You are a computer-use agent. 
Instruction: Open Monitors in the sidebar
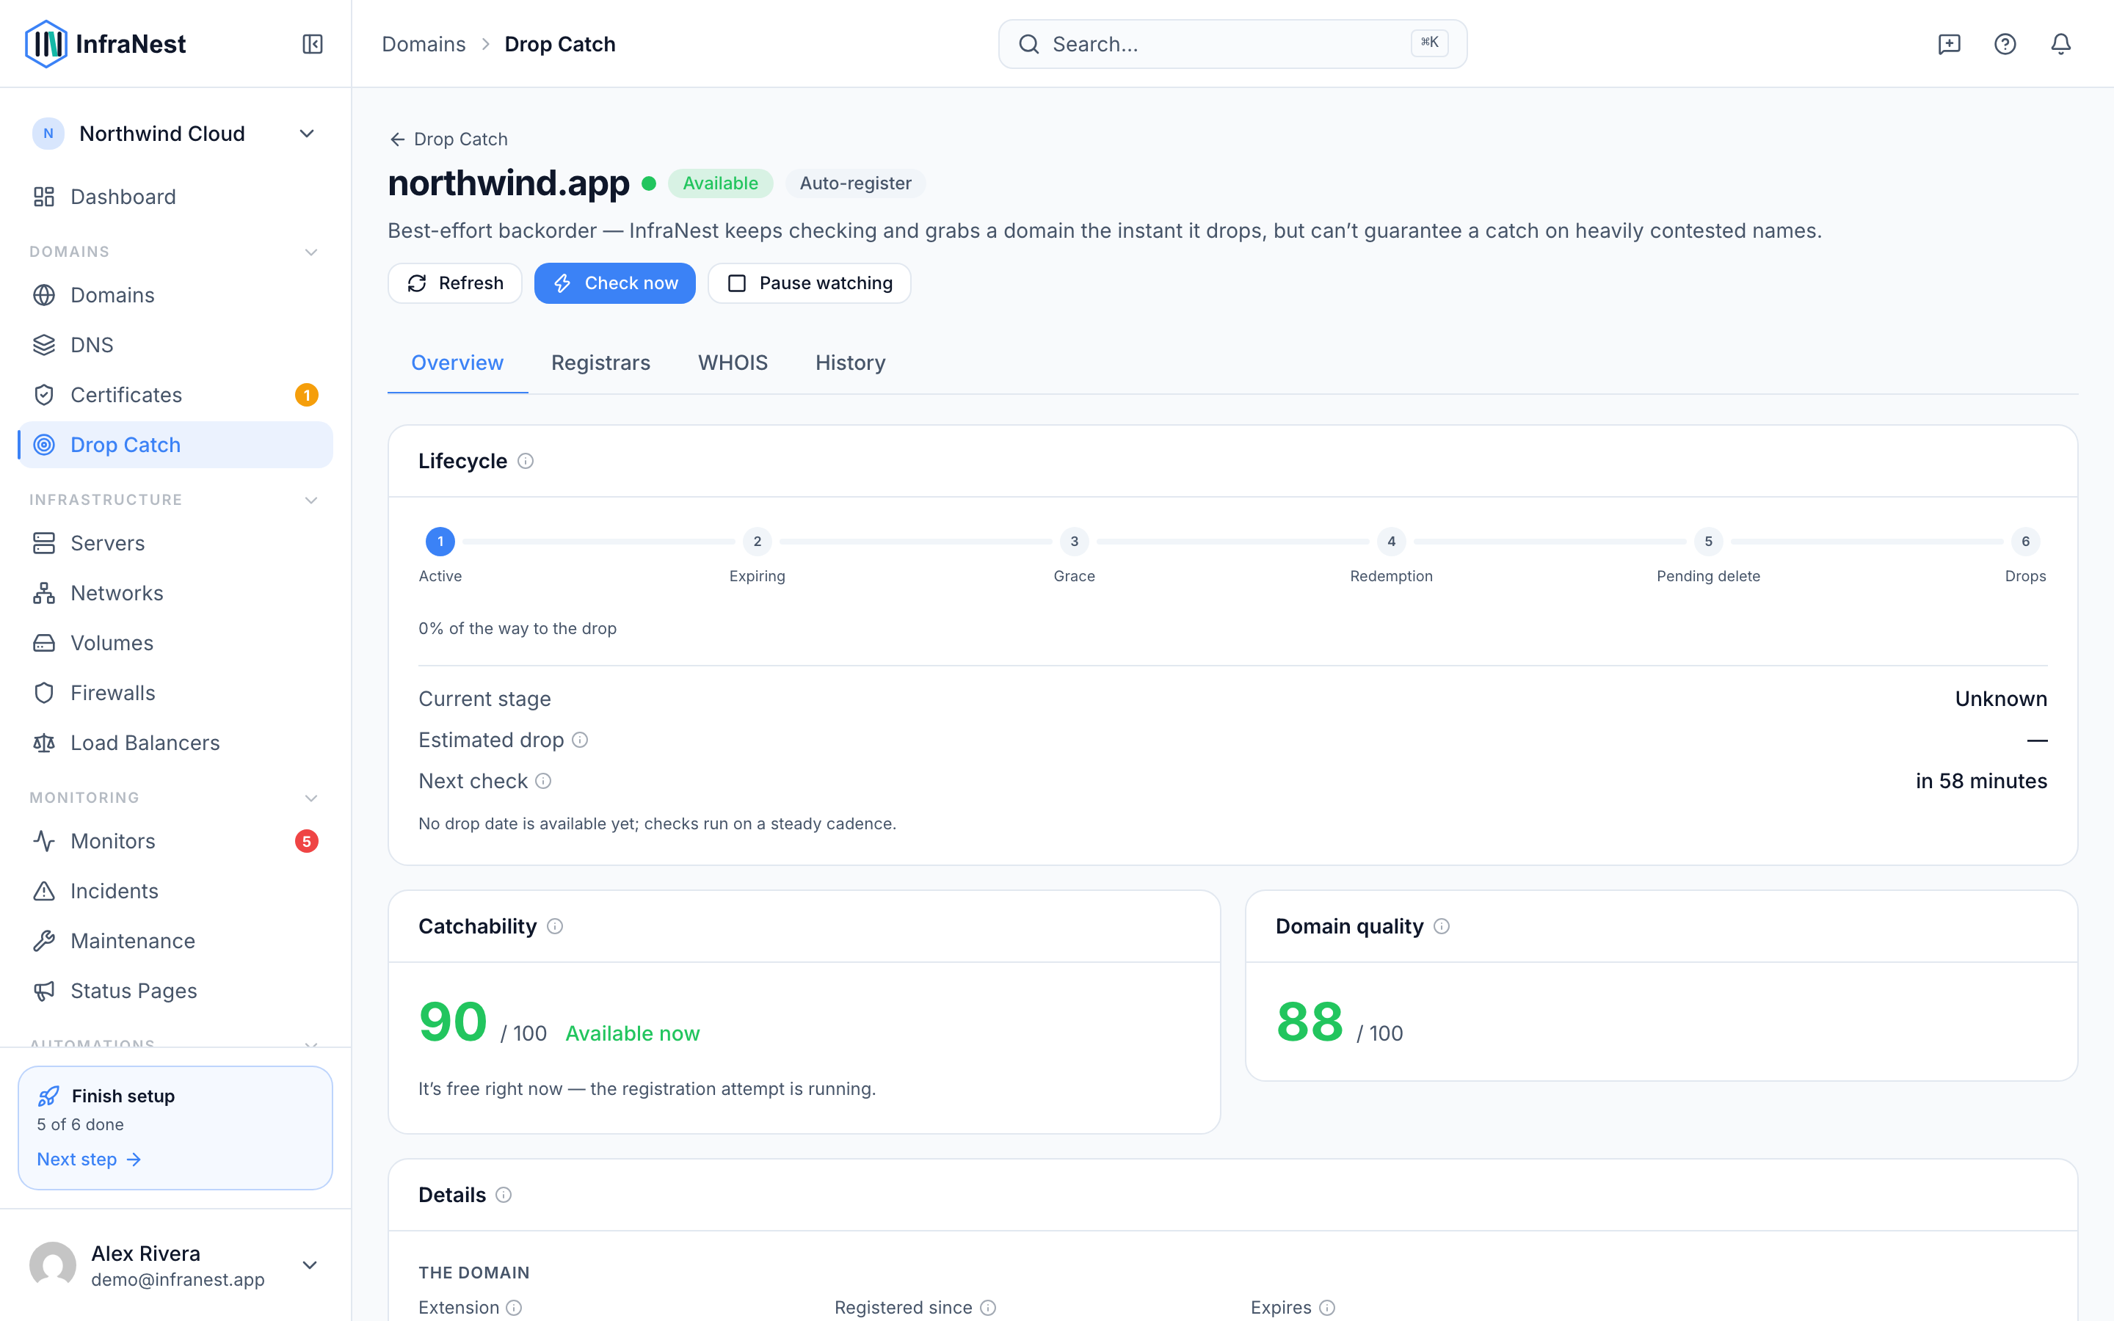tap(175, 841)
